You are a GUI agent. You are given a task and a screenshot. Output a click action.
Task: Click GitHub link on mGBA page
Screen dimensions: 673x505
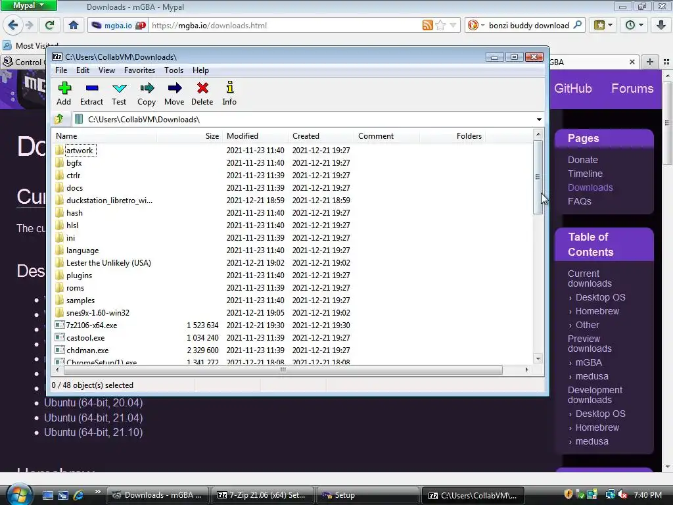point(572,89)
